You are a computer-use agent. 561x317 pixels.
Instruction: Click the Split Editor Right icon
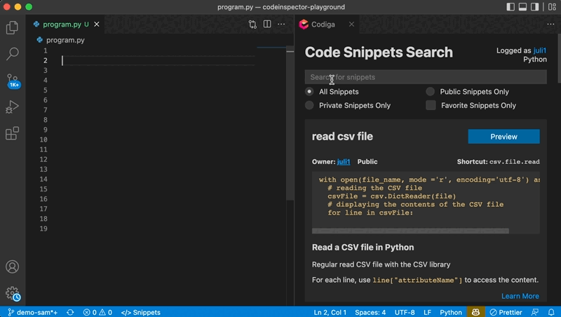coord(267,24)
